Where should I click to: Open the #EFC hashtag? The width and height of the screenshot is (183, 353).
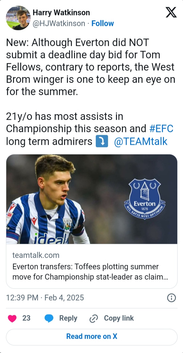coord(161,129)
